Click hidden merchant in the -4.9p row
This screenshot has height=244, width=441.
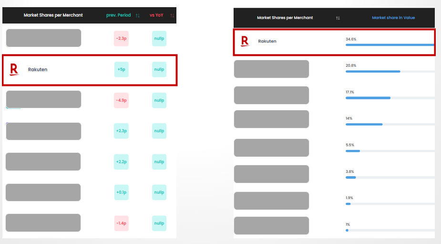[43, 99]
